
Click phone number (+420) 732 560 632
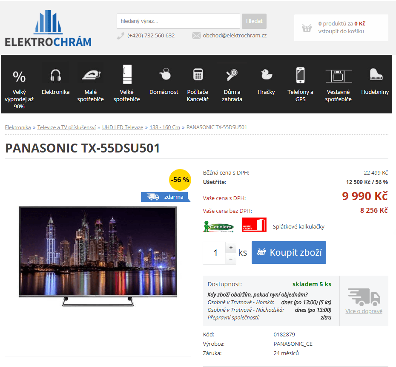[x=151, y=36]
